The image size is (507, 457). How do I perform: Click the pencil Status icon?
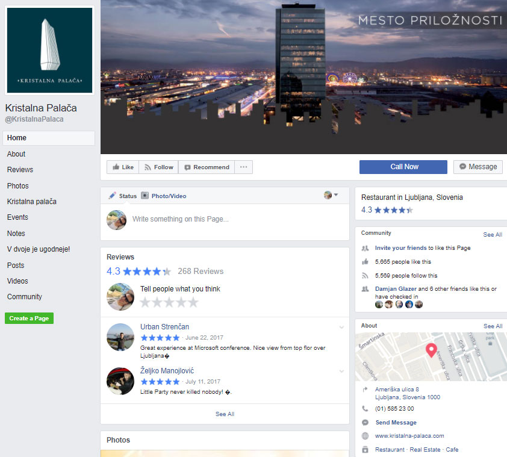(112, 196)
